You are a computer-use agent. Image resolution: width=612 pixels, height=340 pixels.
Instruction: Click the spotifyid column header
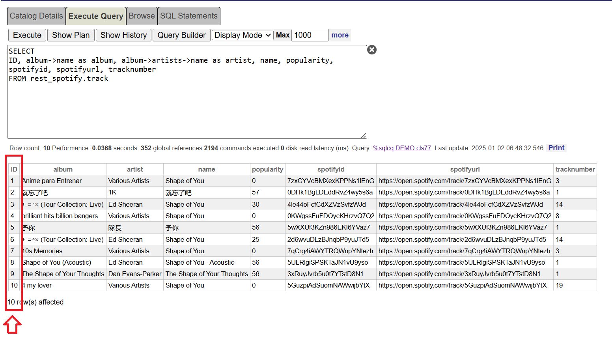tap(331, 169)
